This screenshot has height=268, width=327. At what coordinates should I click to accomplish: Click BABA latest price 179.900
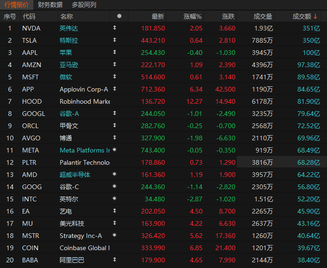pyautogui.click(x=153, y=260)
